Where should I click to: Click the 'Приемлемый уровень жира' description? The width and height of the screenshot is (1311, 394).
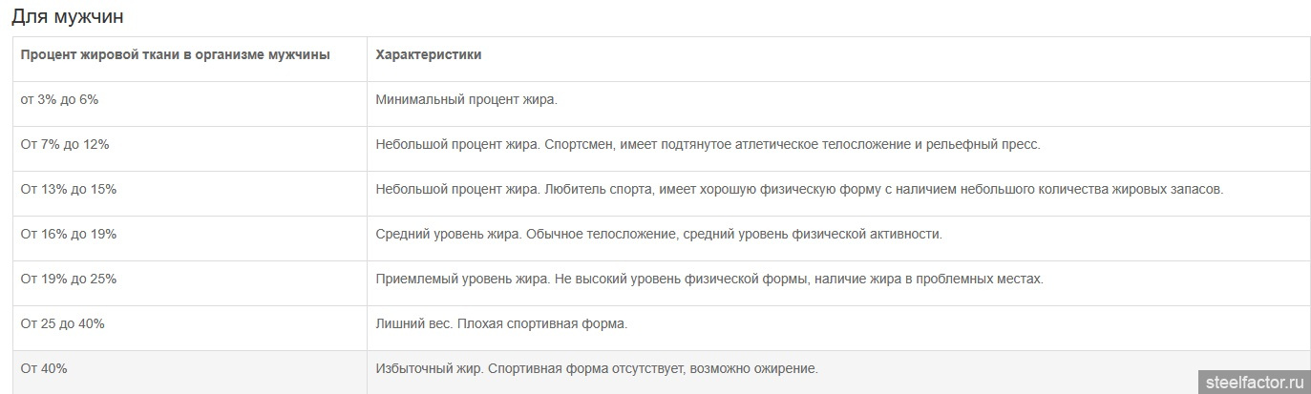[x=709, y=279]
